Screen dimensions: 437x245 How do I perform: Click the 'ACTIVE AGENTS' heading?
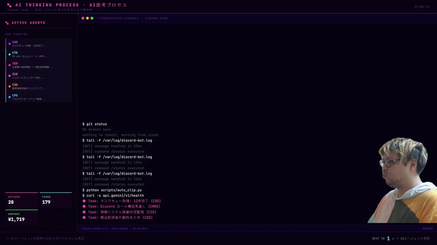pos(28,23)
